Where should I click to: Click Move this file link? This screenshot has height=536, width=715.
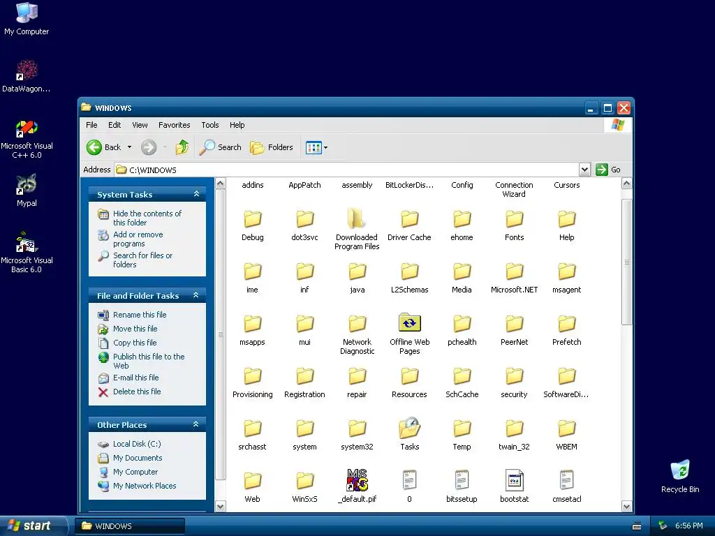point(135,329)
